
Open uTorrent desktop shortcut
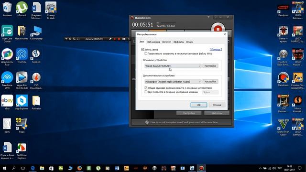(22, 9)
